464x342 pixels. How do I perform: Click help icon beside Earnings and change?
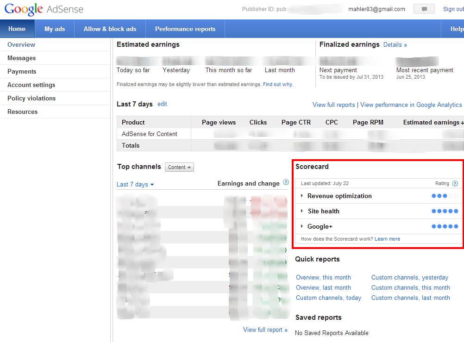[286, 183]
